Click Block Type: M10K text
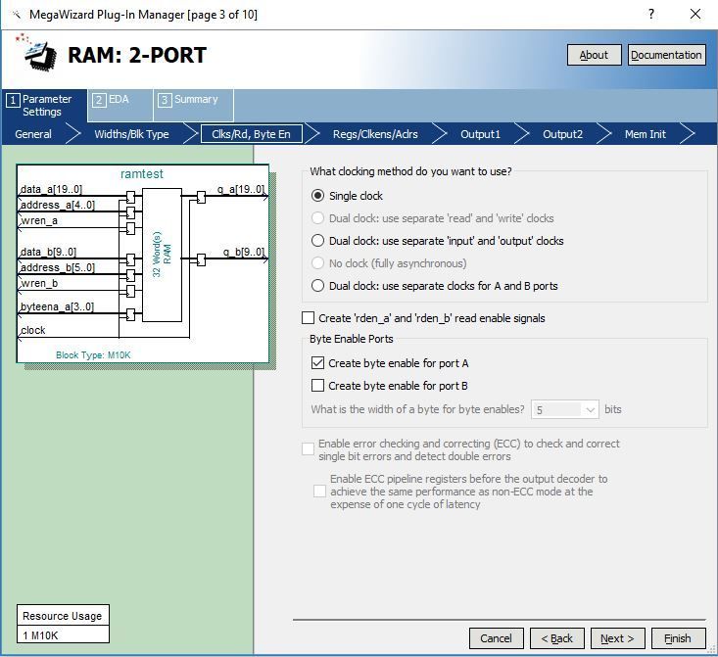This screenshot has height=657, width=718. pyautogui.click(x=93, y=354)
